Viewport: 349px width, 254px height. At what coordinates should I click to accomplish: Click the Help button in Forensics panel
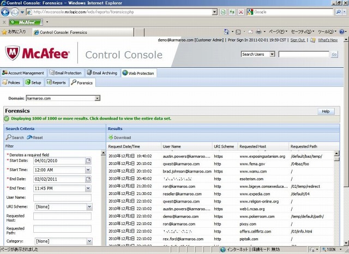(x=326, y=111)
